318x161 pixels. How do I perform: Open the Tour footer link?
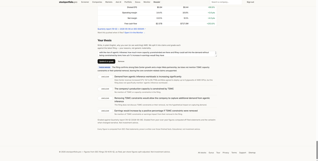pyautogui.click(x=218, y=153)
